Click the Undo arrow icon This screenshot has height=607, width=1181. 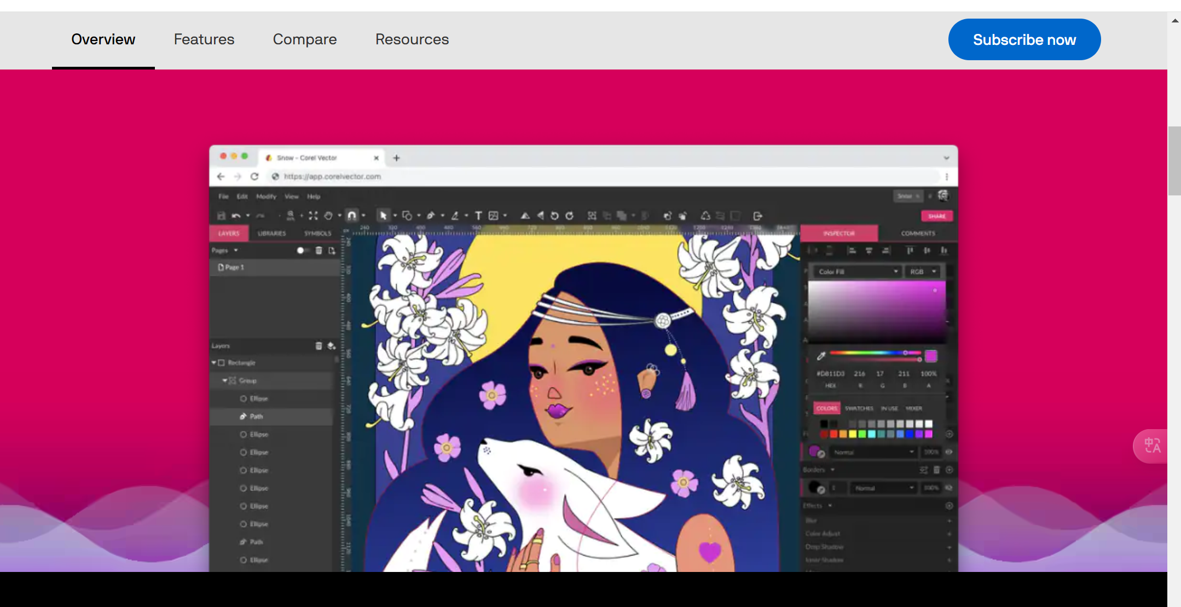click(236, 216)
